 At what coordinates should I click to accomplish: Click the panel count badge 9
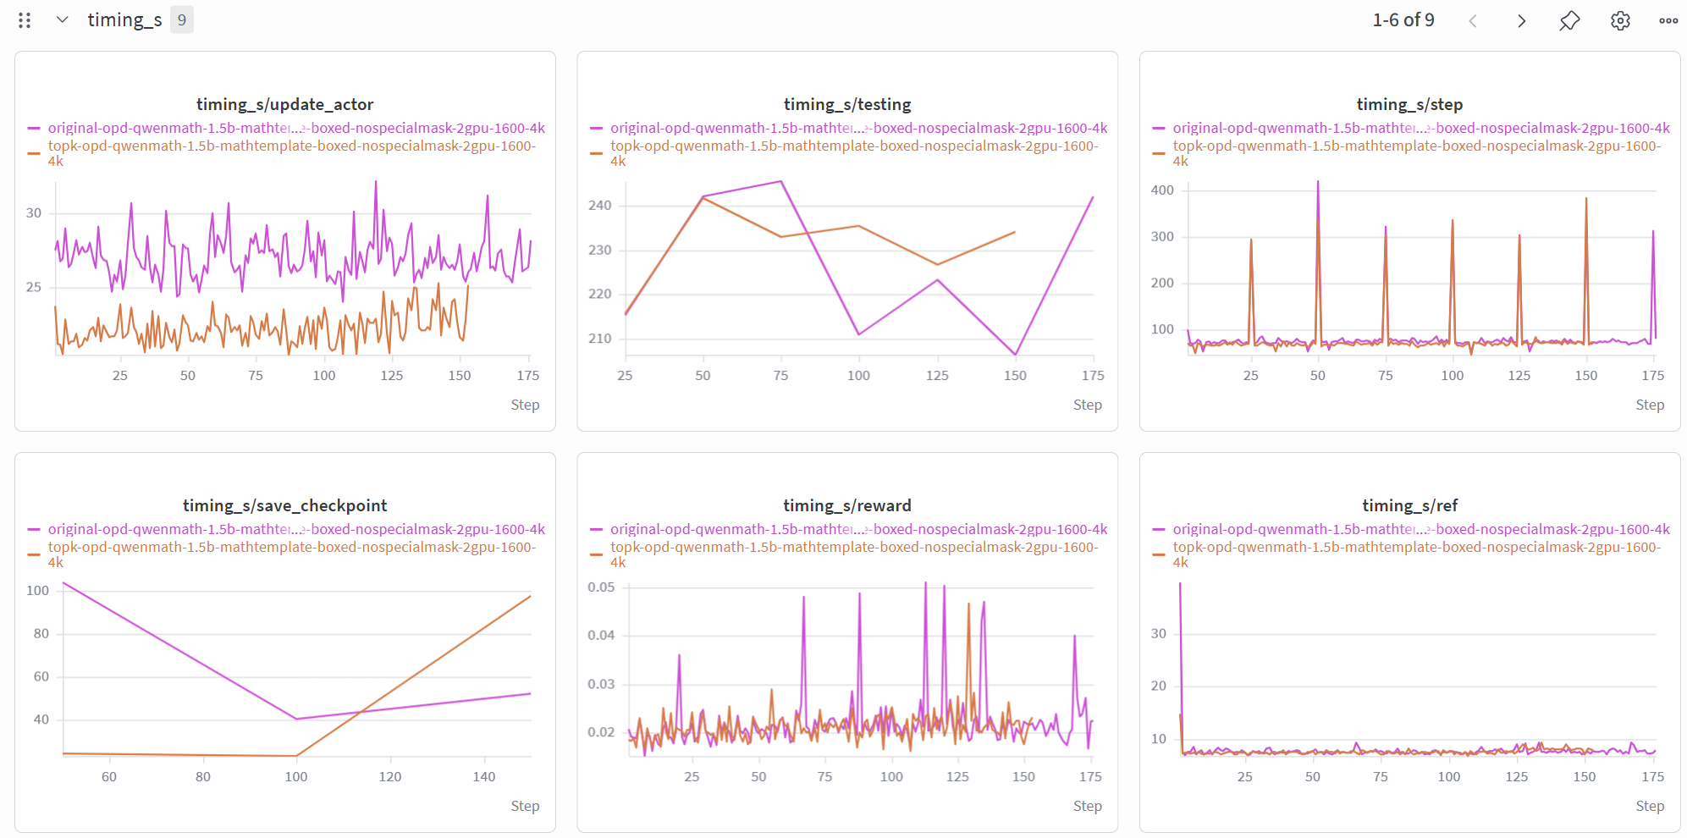182,20
